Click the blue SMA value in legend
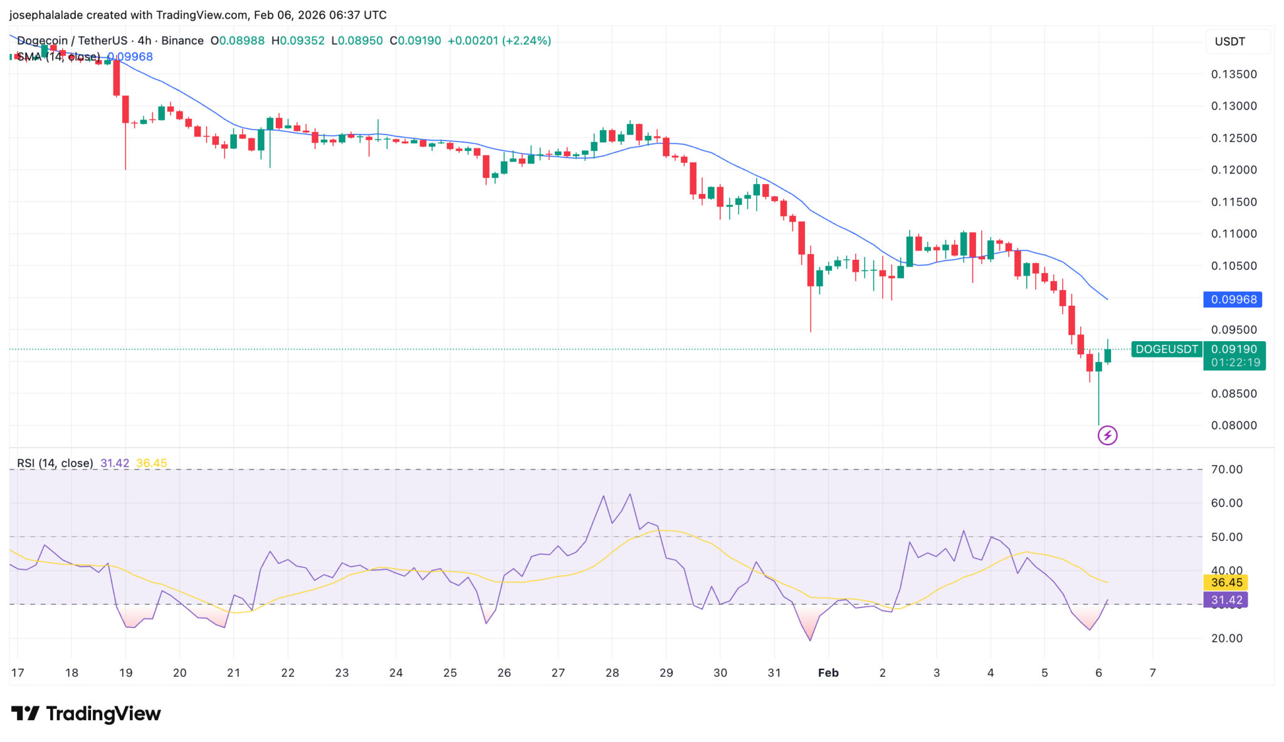 point(130,57)
